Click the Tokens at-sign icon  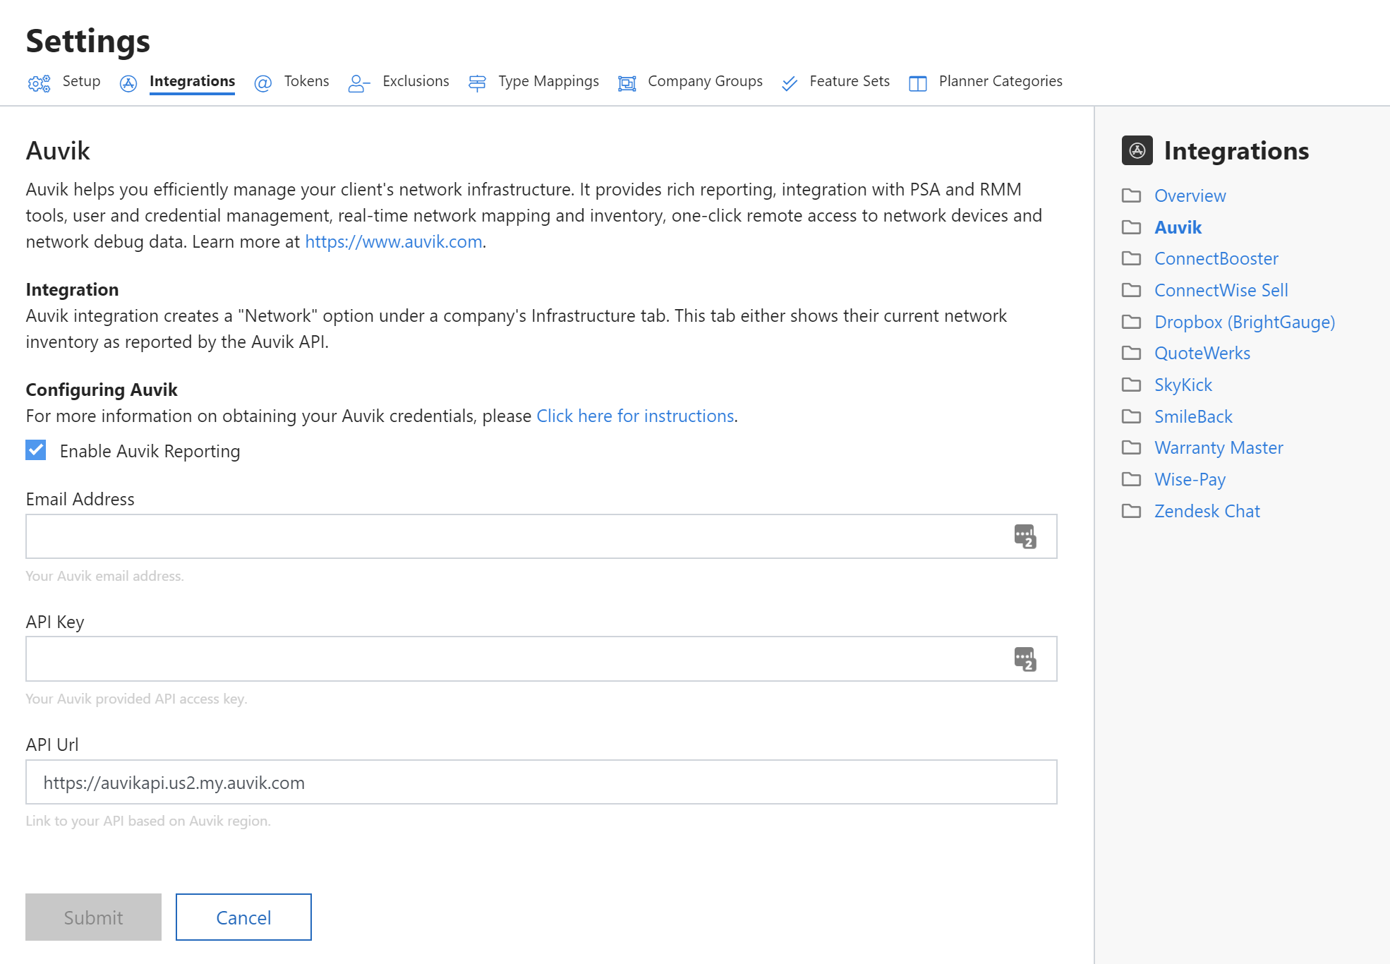(263, 84)
